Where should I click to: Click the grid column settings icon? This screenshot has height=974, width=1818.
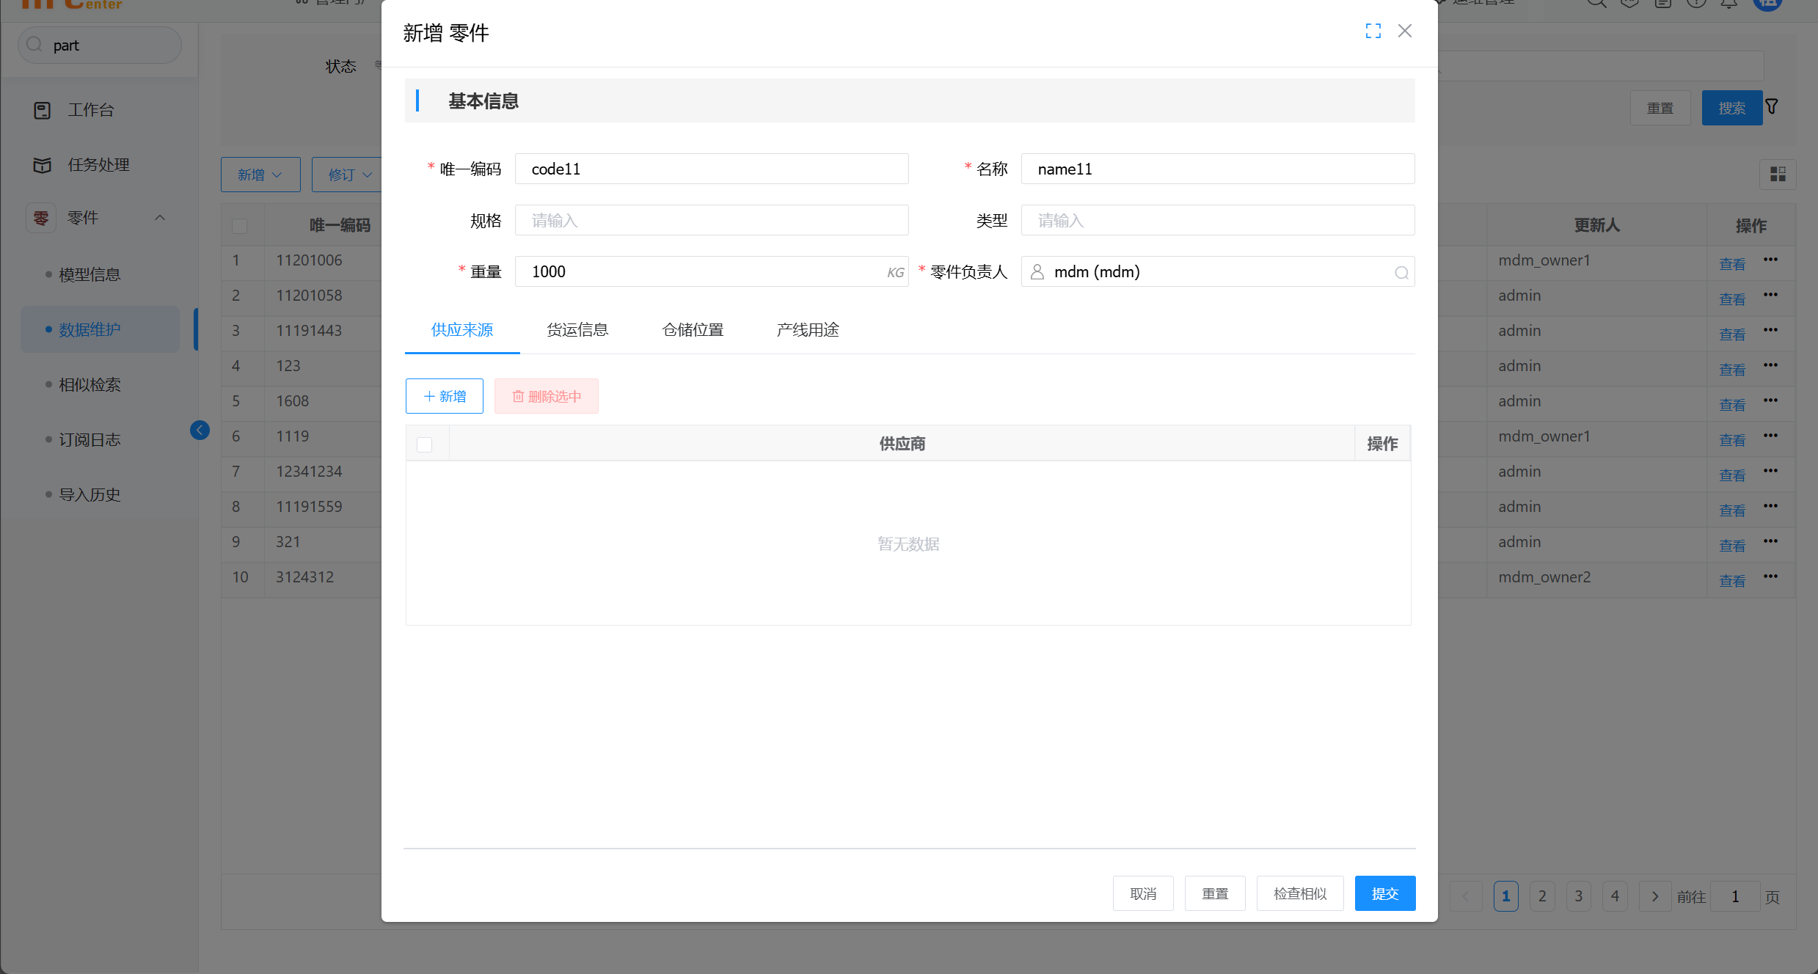(x=1778, y=175)
